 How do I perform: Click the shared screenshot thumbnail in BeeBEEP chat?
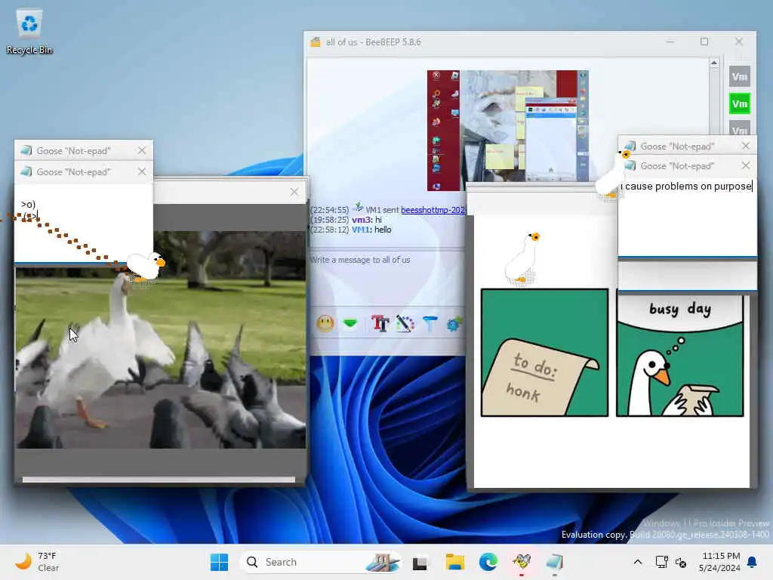tap(508, 130)
